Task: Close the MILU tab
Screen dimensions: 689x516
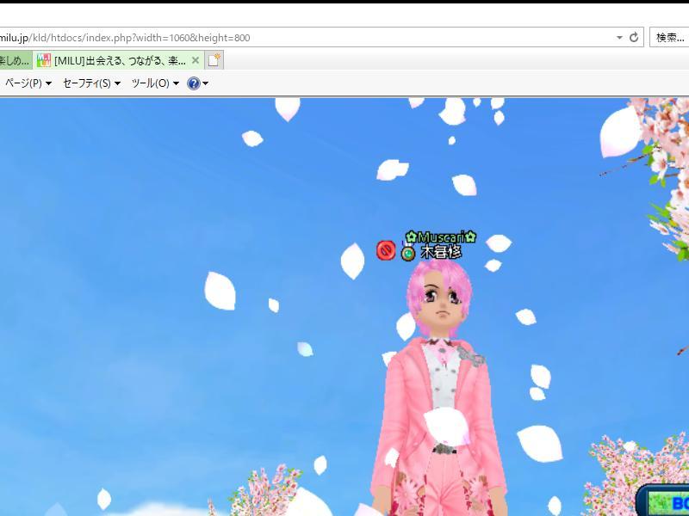Action: pos(196,60)
